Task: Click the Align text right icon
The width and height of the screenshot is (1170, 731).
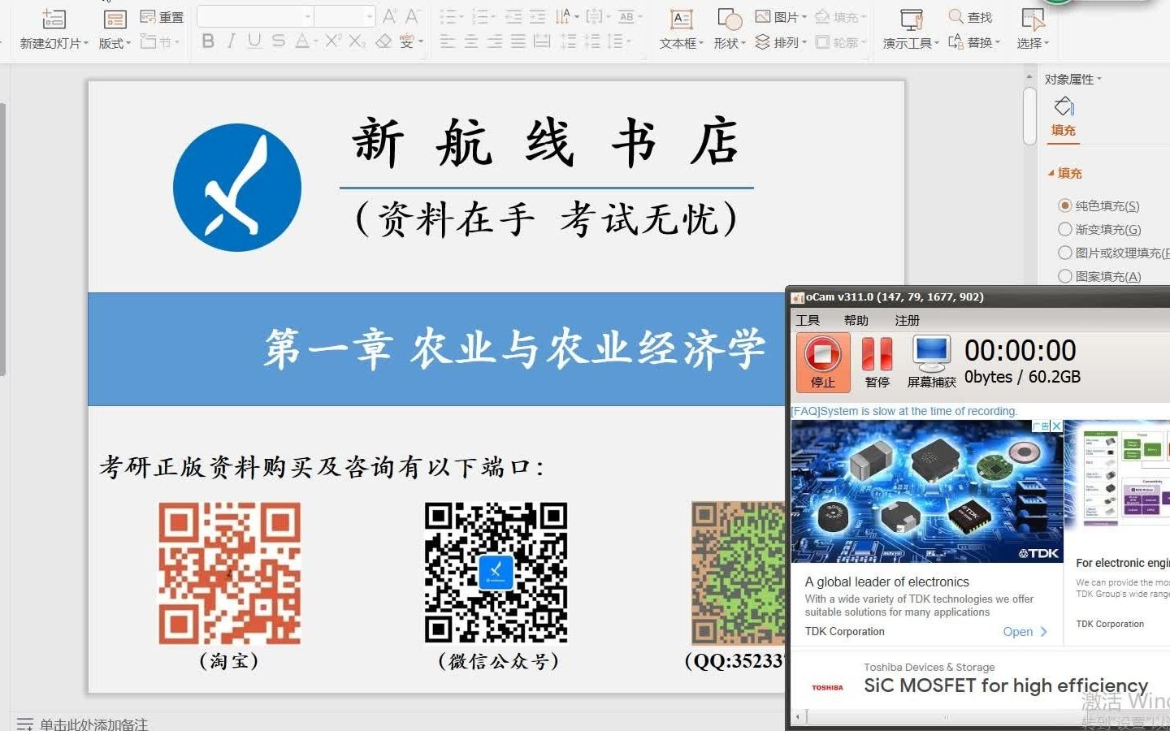Action: click(495, 41)
